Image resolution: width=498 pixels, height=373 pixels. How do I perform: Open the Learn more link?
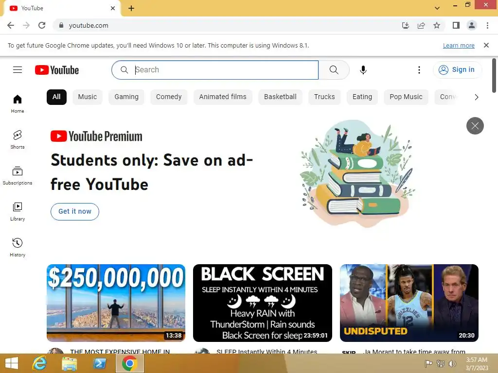(x=459, y=45)
